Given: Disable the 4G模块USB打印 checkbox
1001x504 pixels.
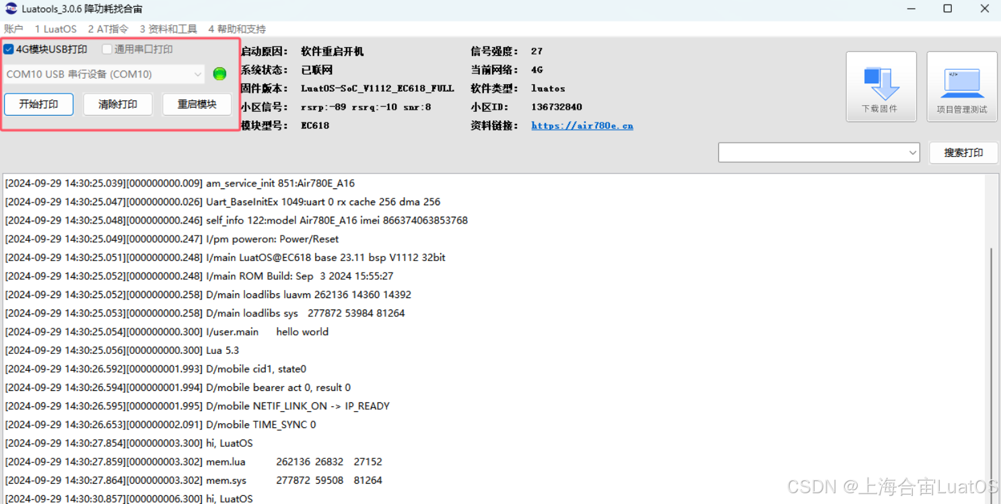Looking at the screenshot, I should pyautogui.click(x=9, y=48).
